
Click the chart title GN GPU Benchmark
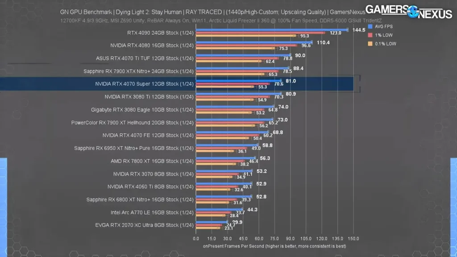click(x=212, y=12)
